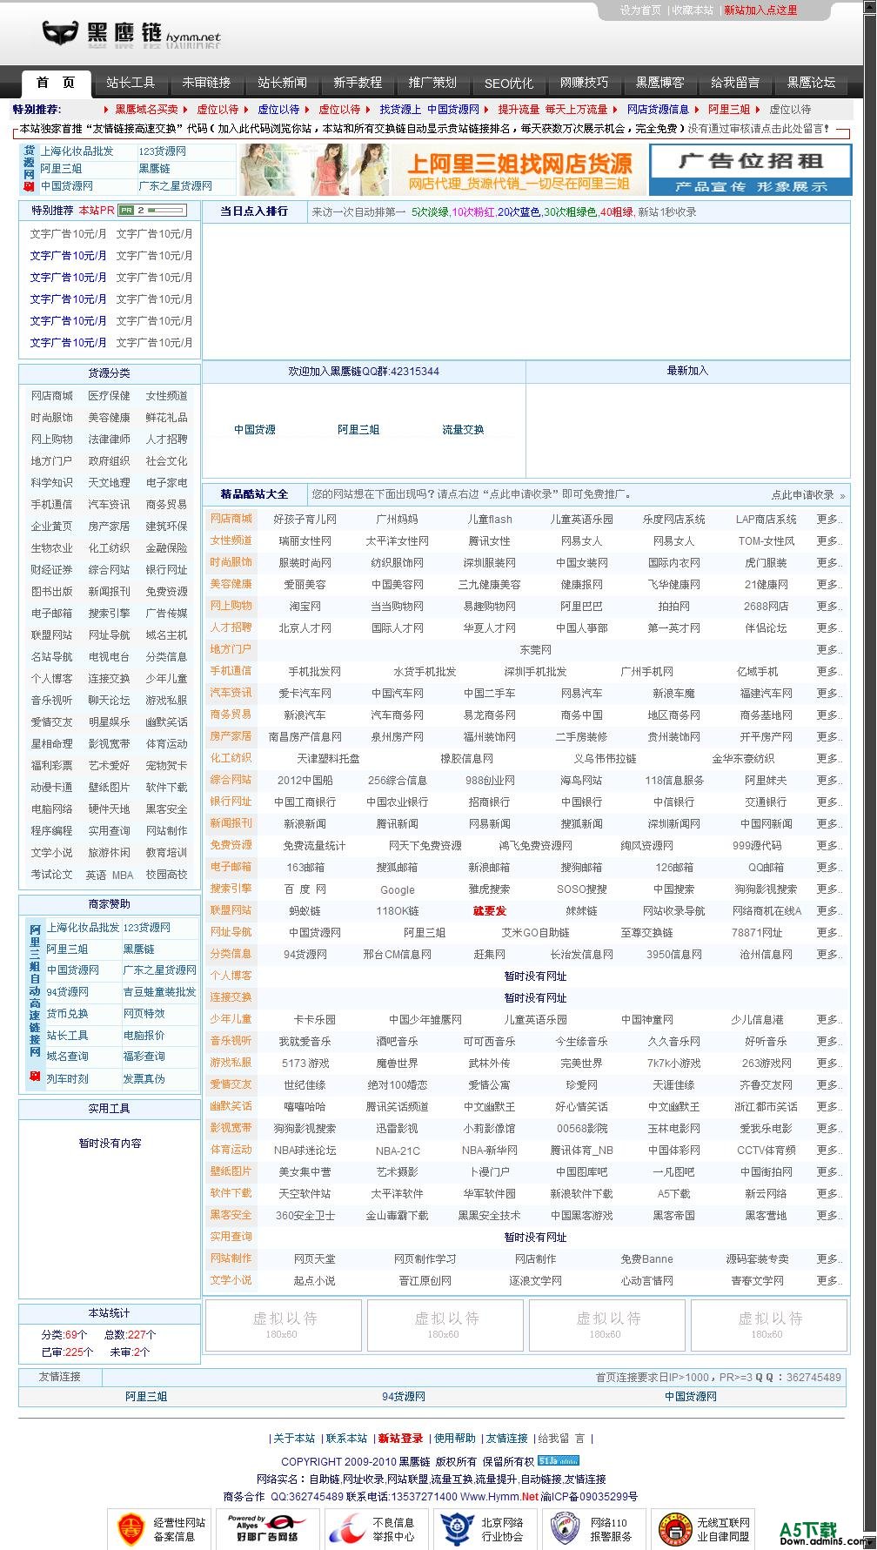Image resolution: width=877 pixels, height=1550 pixels.
Task: Click the red 新站登录 footer link
Action: [x=400, y=1439]
